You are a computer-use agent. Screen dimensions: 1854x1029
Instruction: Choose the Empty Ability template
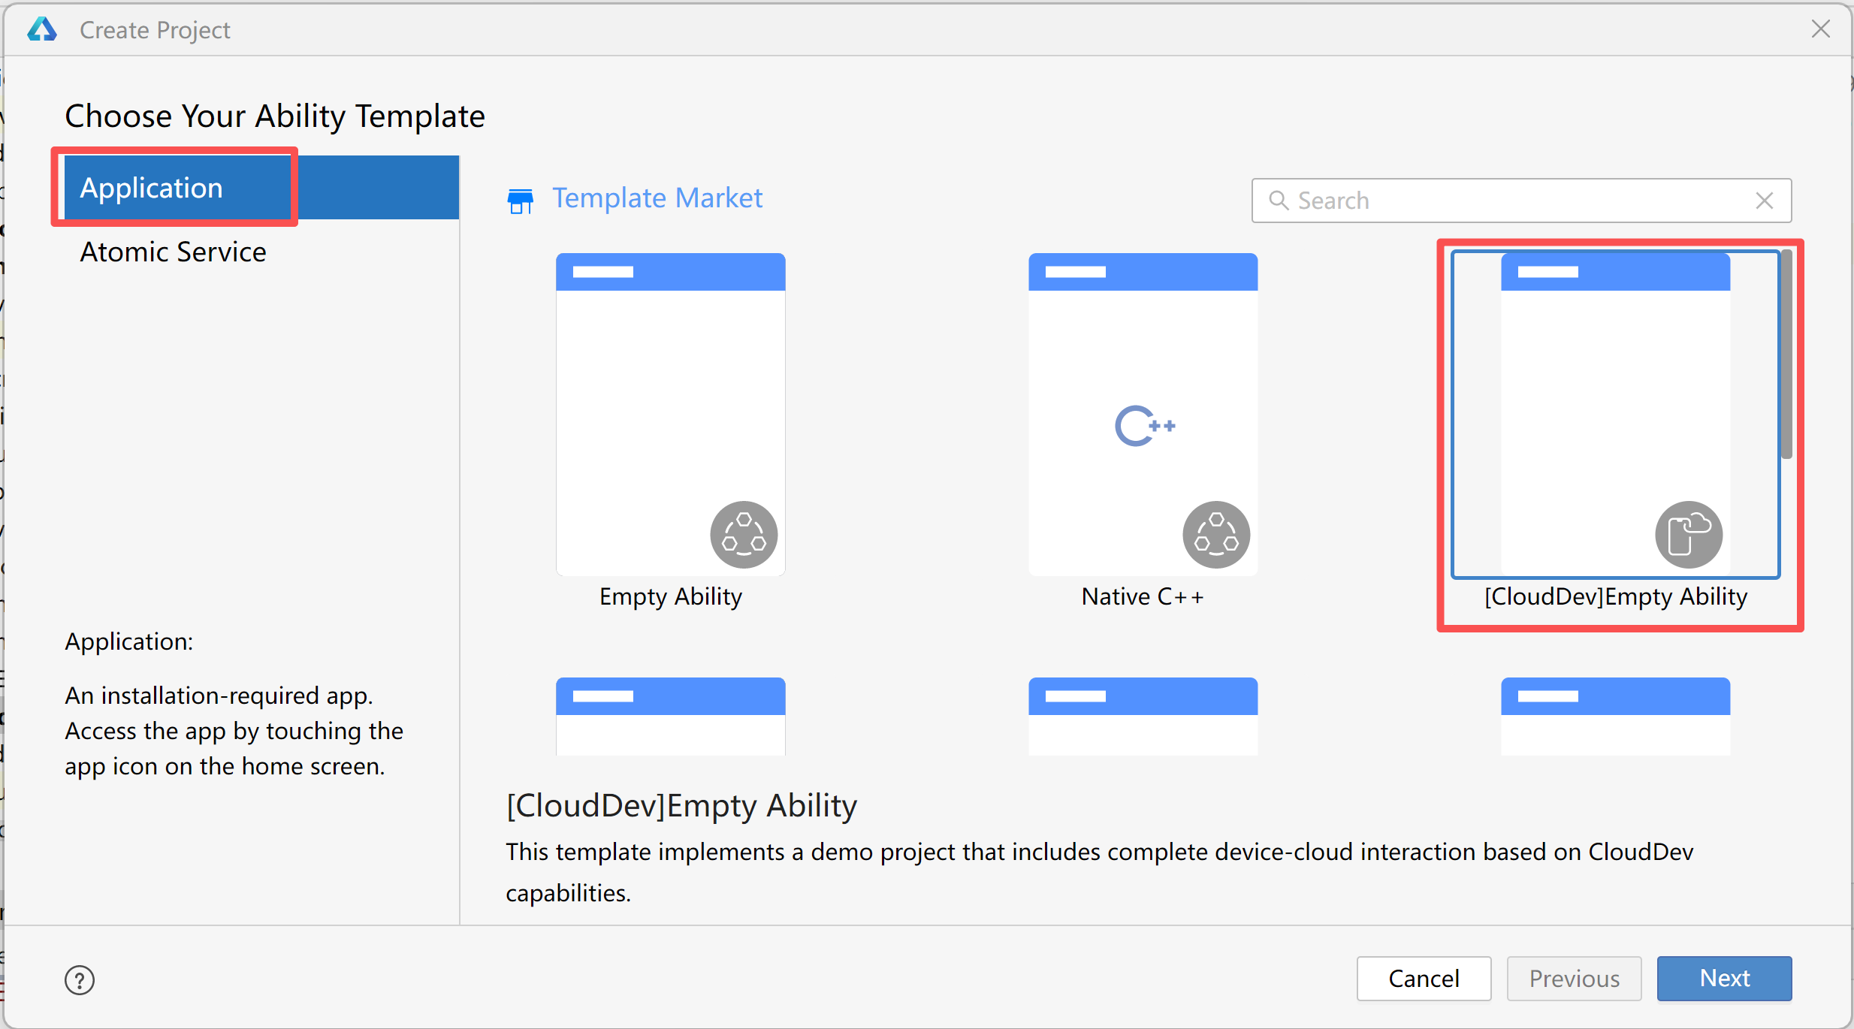pos(671,415)
